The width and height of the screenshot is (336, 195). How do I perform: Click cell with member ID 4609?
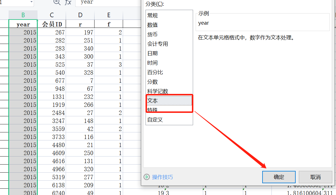(52, 153)
